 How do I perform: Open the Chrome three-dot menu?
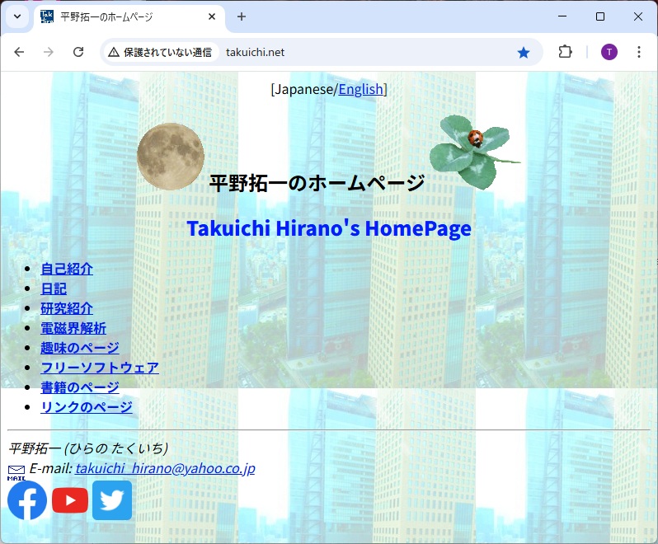pos(639,52)
